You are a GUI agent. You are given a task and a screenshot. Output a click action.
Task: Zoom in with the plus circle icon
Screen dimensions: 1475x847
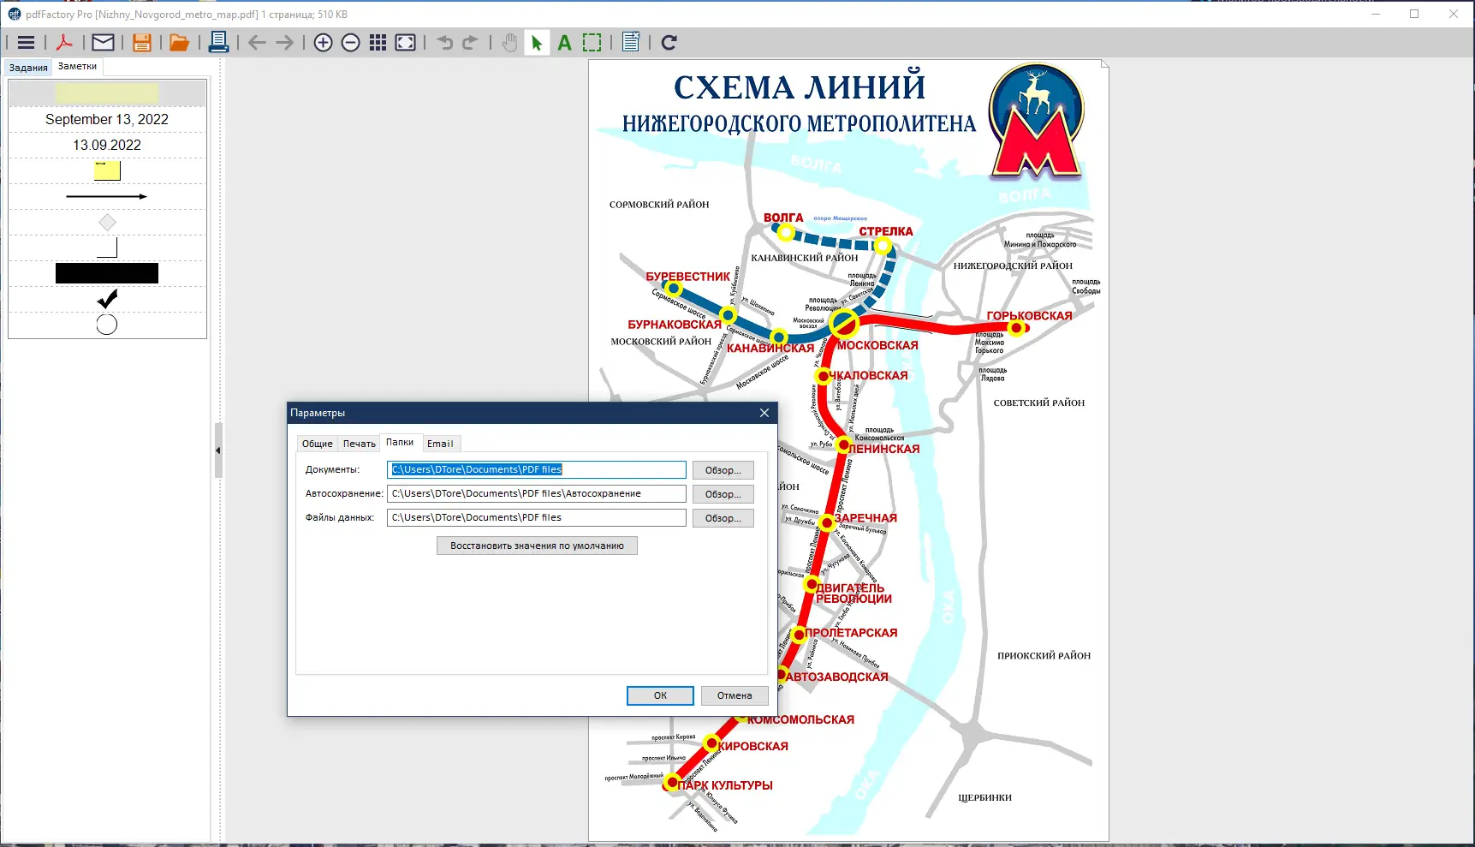323,43
